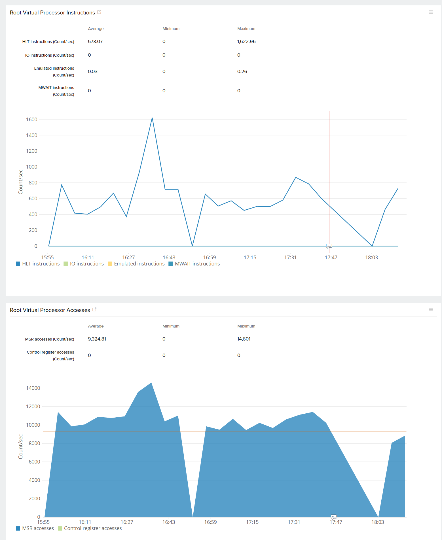Click annotation comment icon on Accesses chart
The height and width of the screenshot is (540, 442).
pos(334,517)
